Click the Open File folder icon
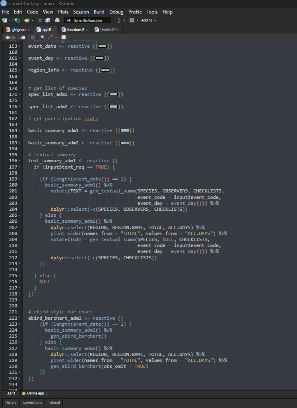297x408 pixels. pyautogui.click(x=27, y=20)
